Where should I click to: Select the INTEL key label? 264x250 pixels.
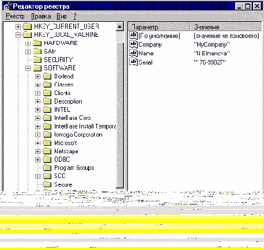point(62,109)
